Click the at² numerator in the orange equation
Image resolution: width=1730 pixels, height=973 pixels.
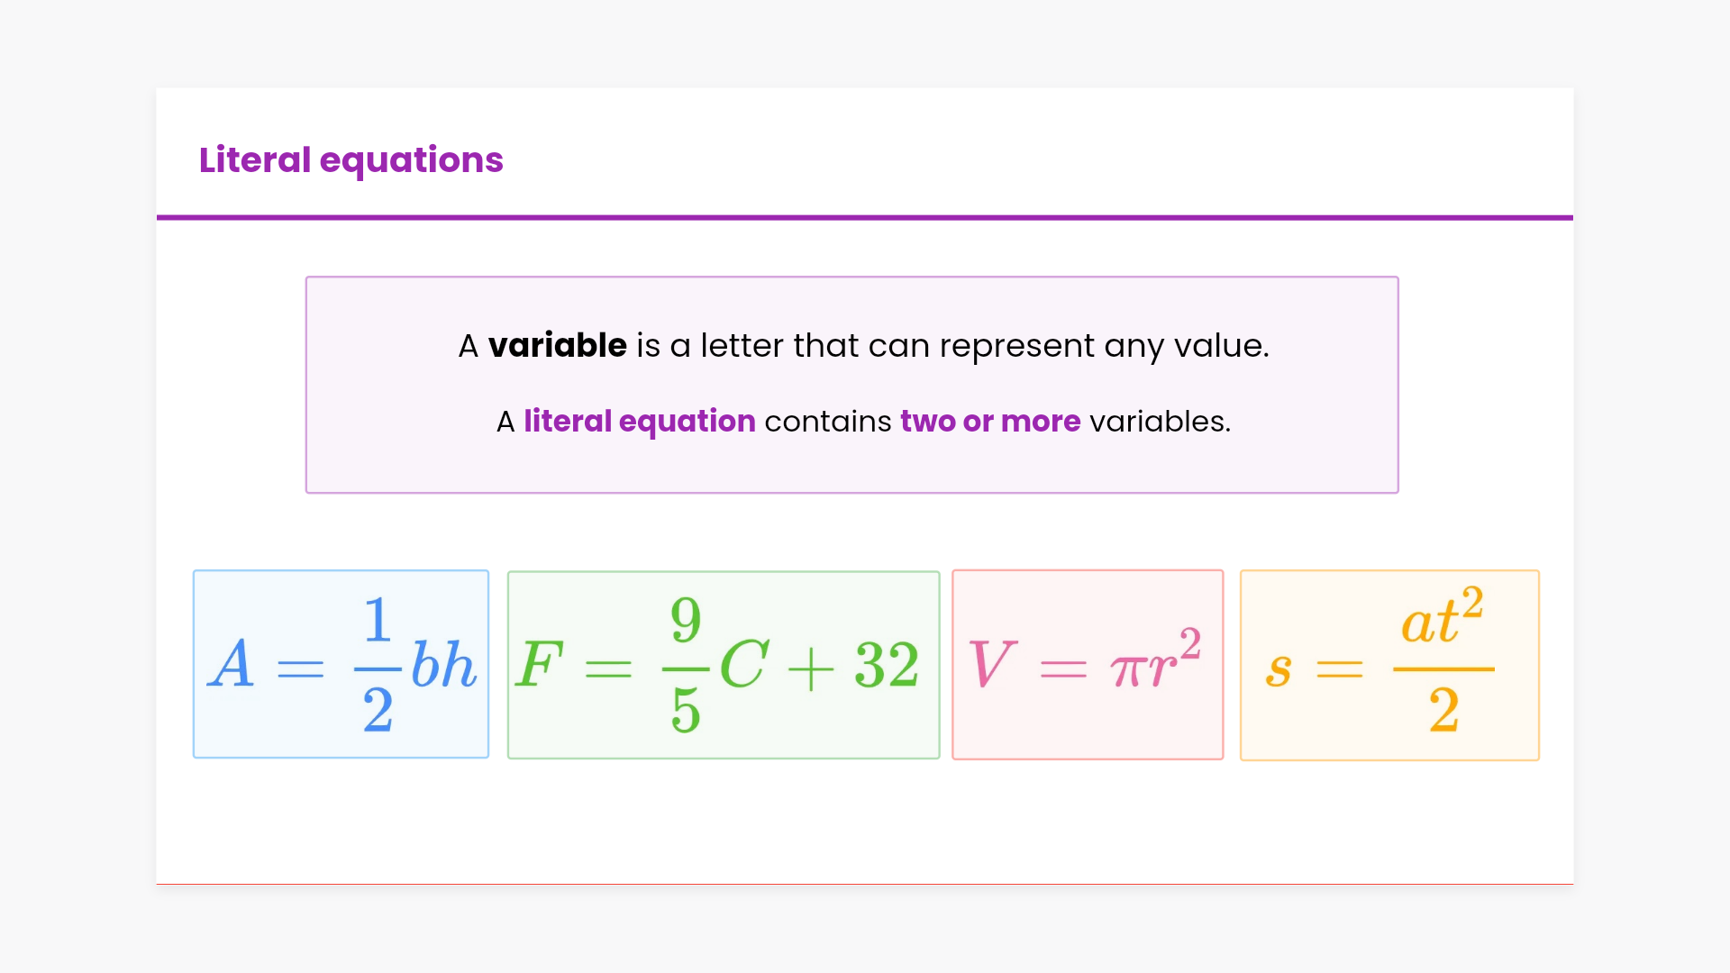[x=1442, y=618]
